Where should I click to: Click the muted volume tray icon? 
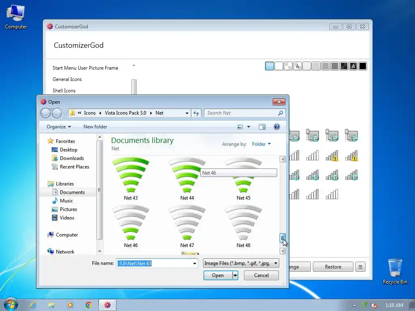374,305
